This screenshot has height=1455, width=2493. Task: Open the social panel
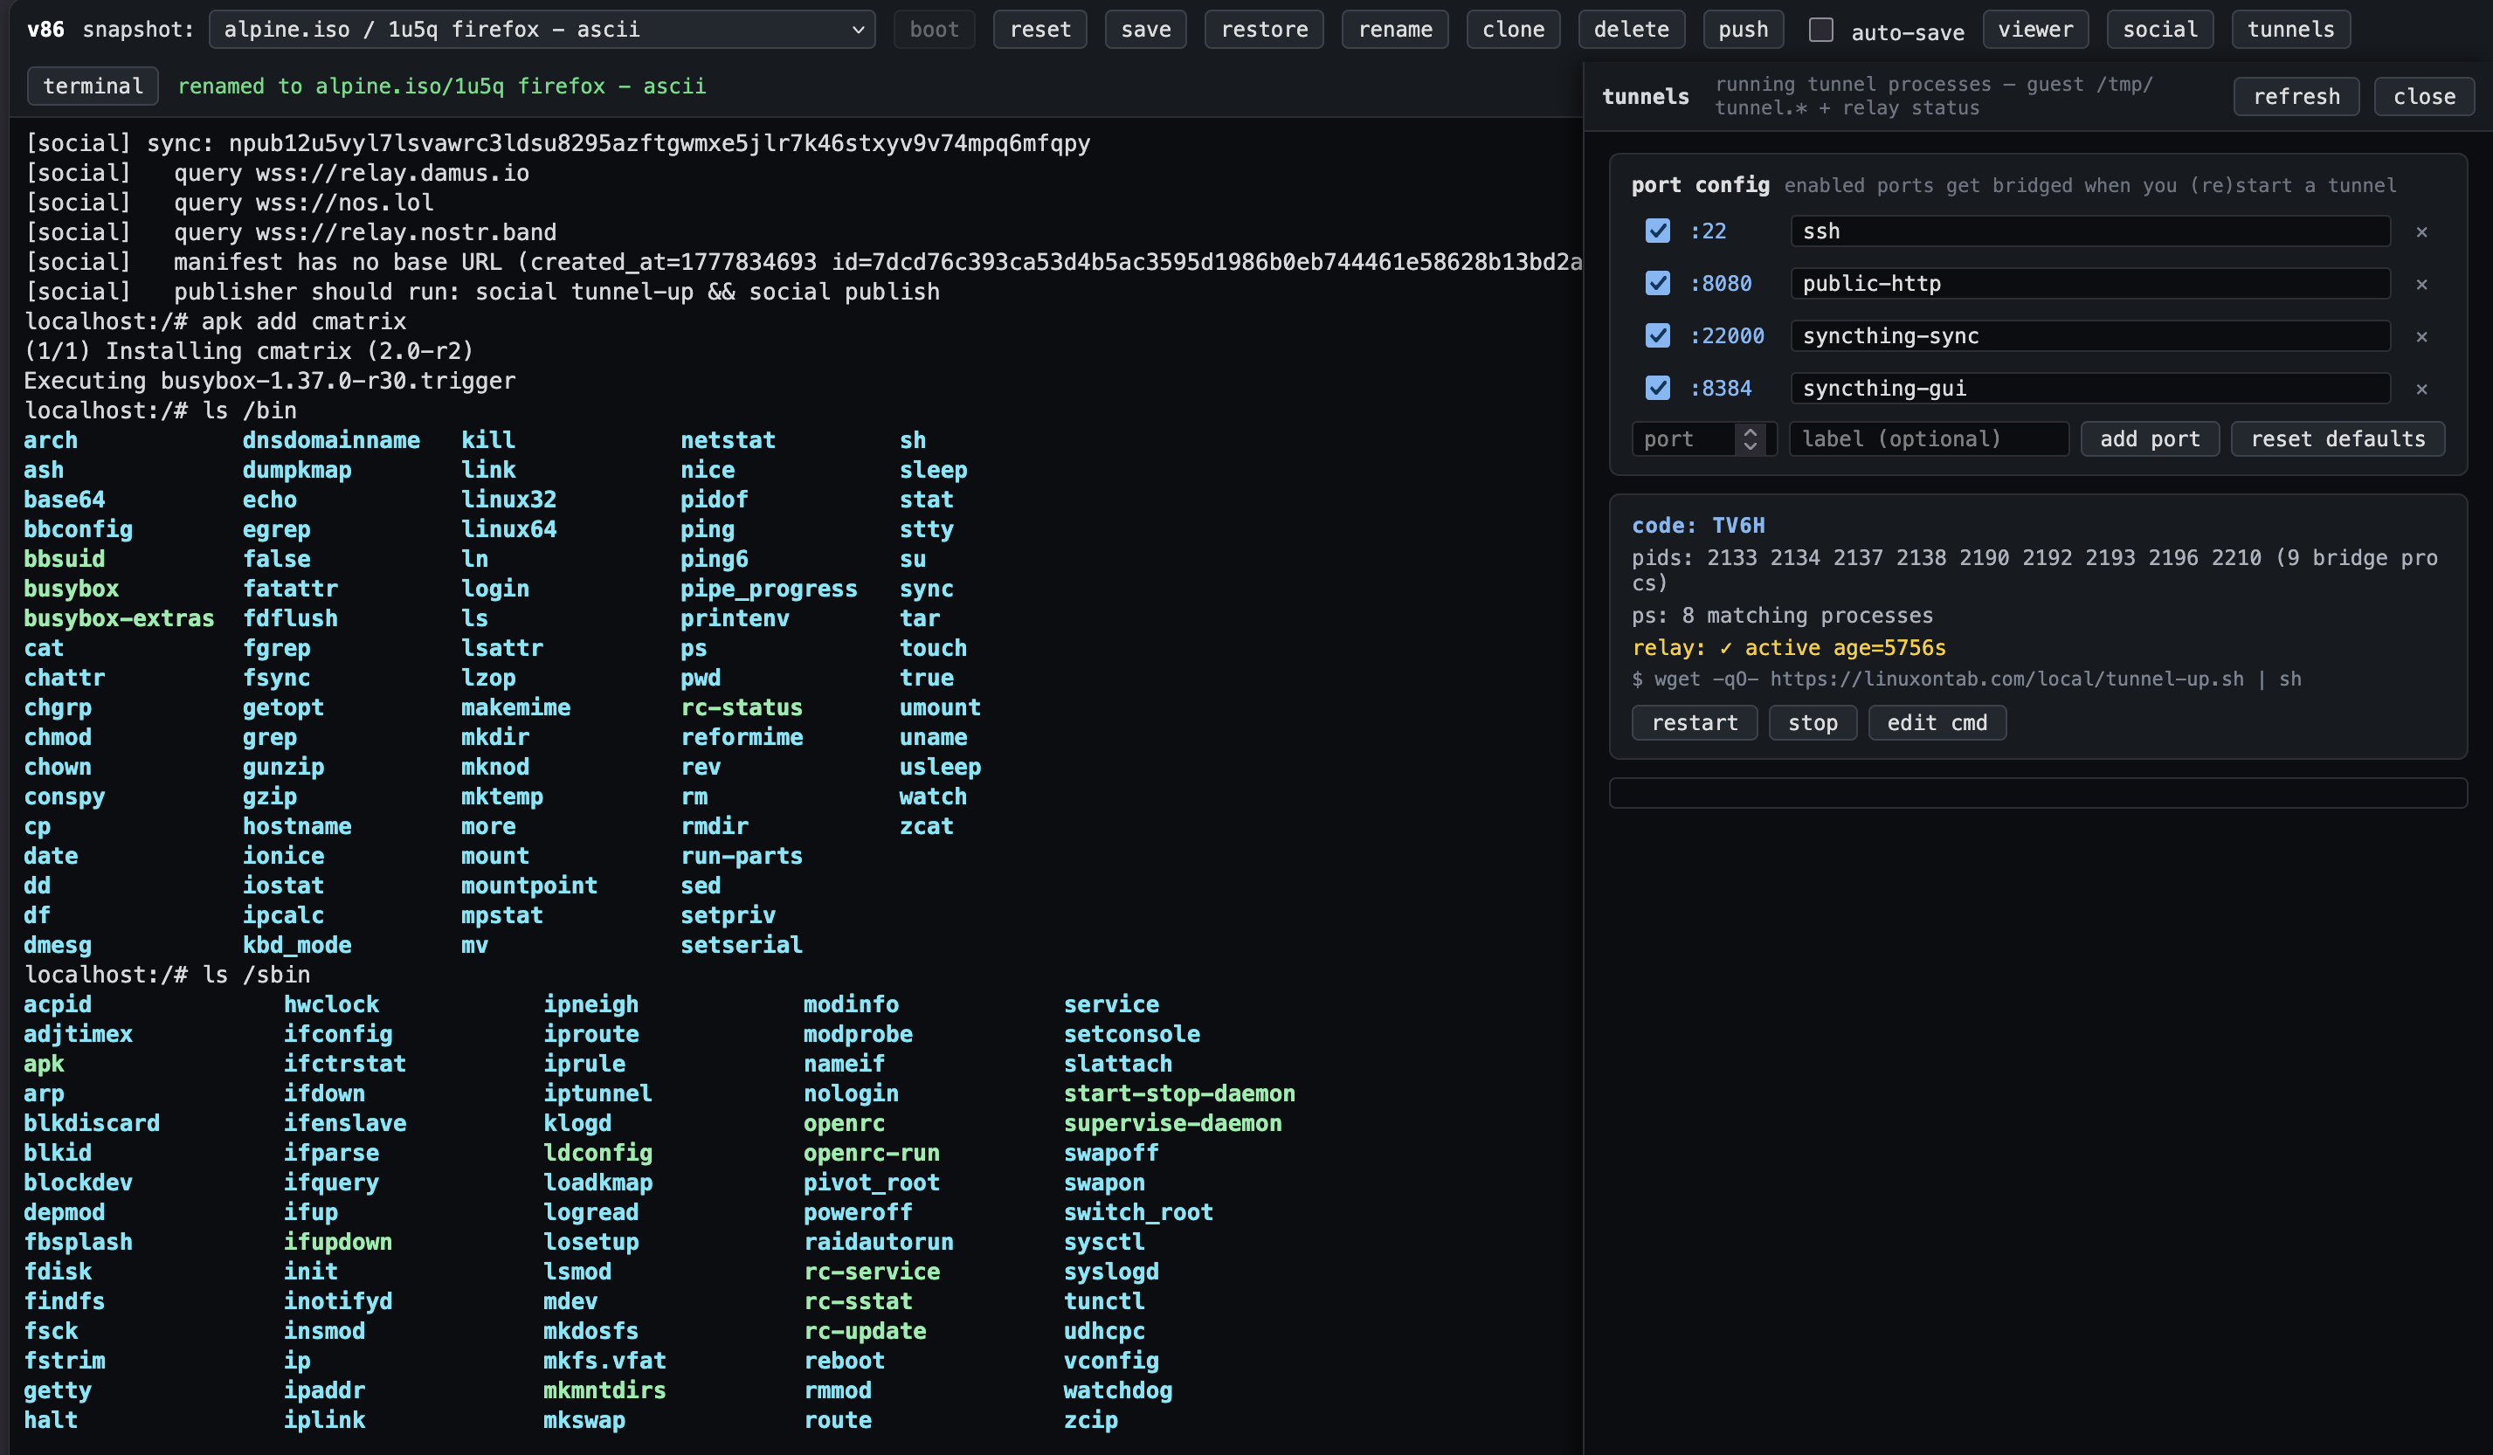(x=2159, y=30)
